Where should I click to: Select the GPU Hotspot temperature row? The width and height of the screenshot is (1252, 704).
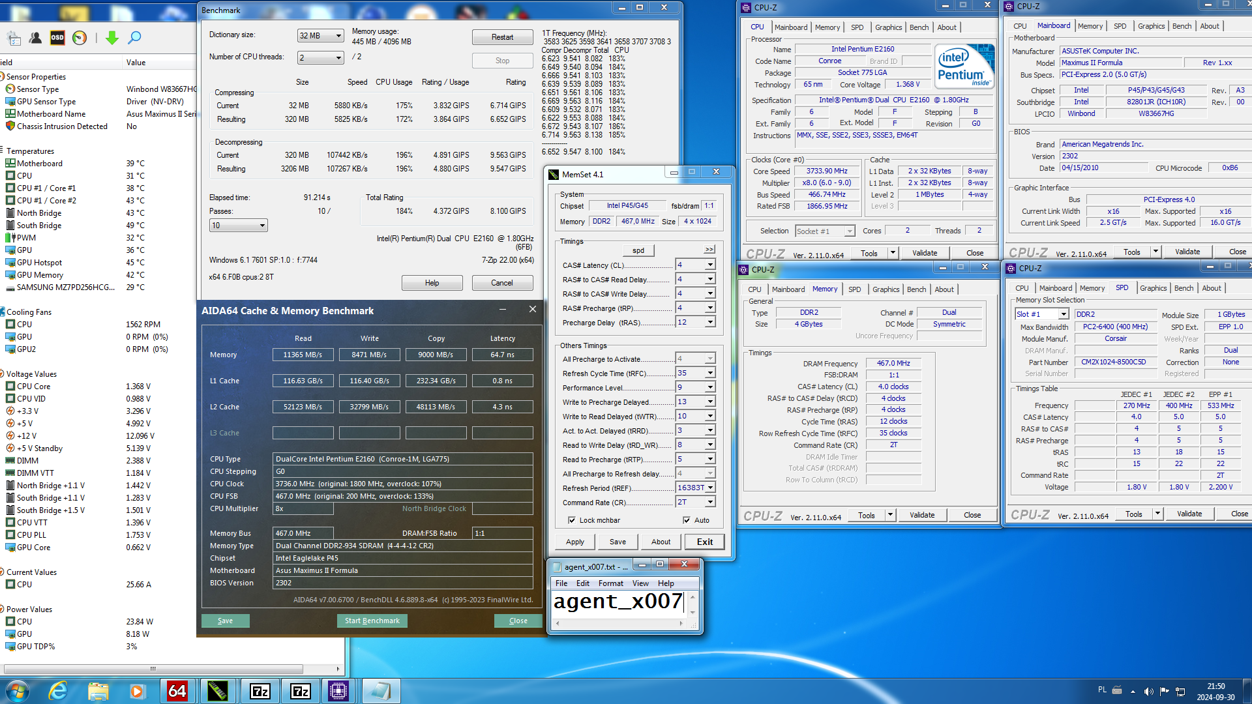tap(98, 263)
